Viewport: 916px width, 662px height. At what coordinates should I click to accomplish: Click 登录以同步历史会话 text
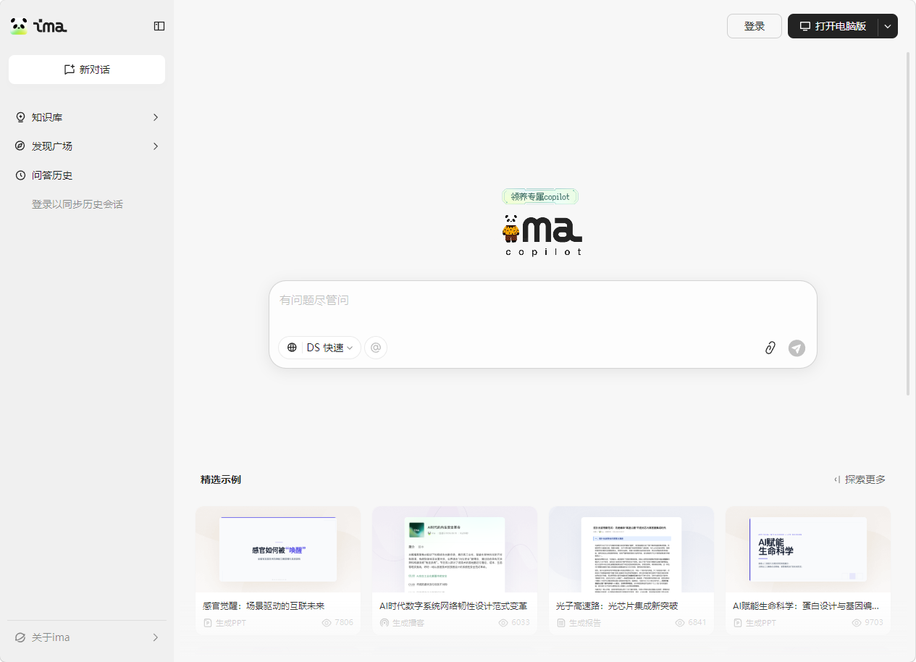pyautogui.click(x=77, y=204)
